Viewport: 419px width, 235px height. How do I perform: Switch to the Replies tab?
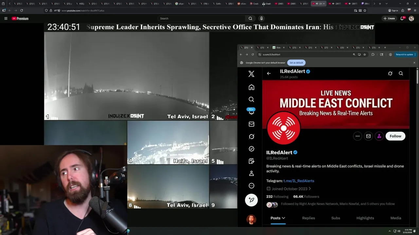point(308,218)
